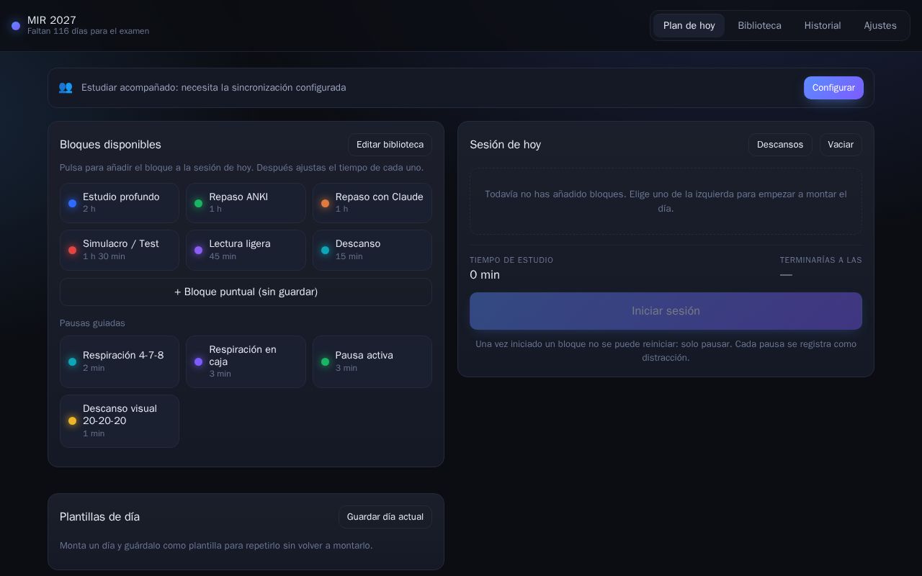Click the orange dot of Repaso con Claude

pos(325,203)
